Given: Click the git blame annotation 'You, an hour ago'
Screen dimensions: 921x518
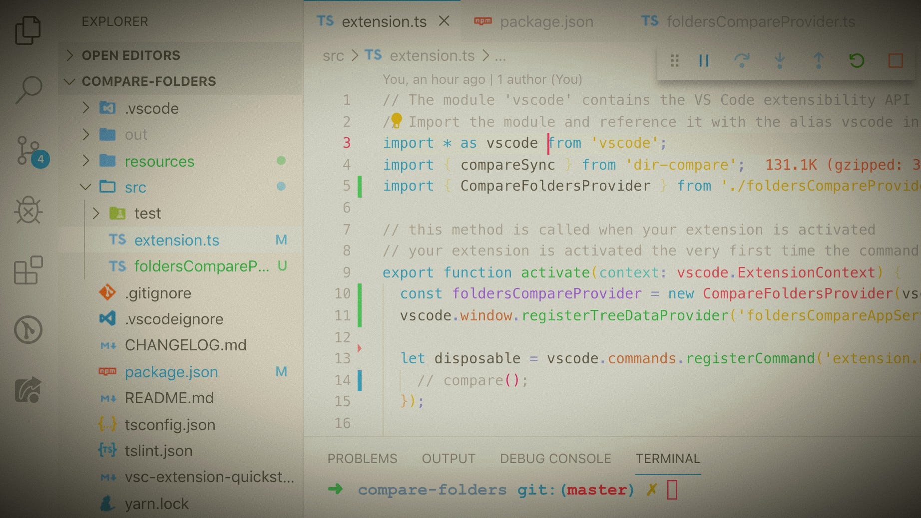Looking at the screenshot, I should tap(434, 79).
